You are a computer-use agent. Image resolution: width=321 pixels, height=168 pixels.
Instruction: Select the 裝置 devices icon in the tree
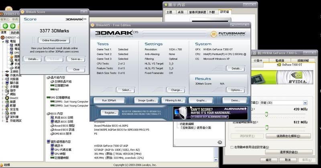(x=7, y=102)
